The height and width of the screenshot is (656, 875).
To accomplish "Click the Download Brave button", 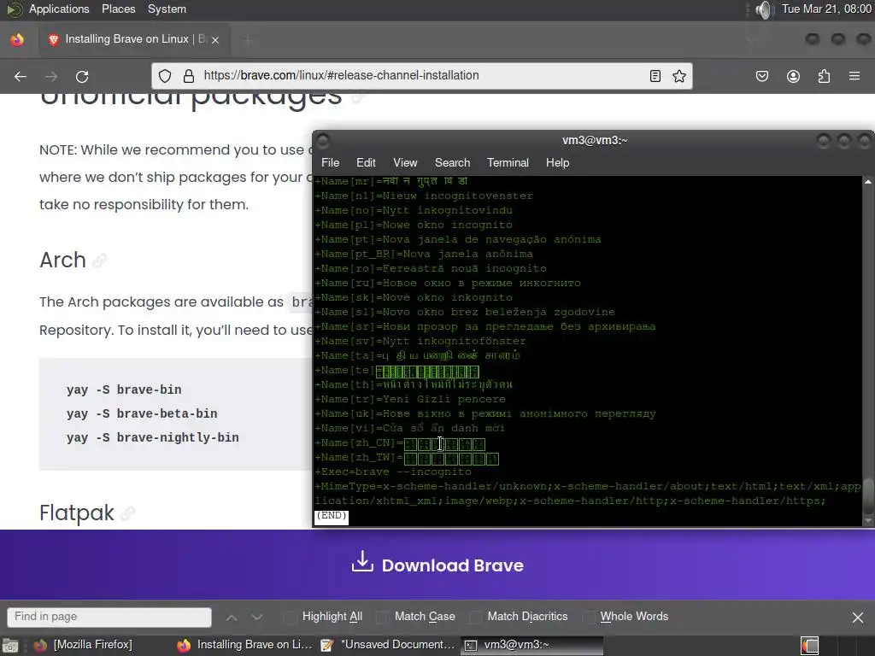I will coord(437,565).
